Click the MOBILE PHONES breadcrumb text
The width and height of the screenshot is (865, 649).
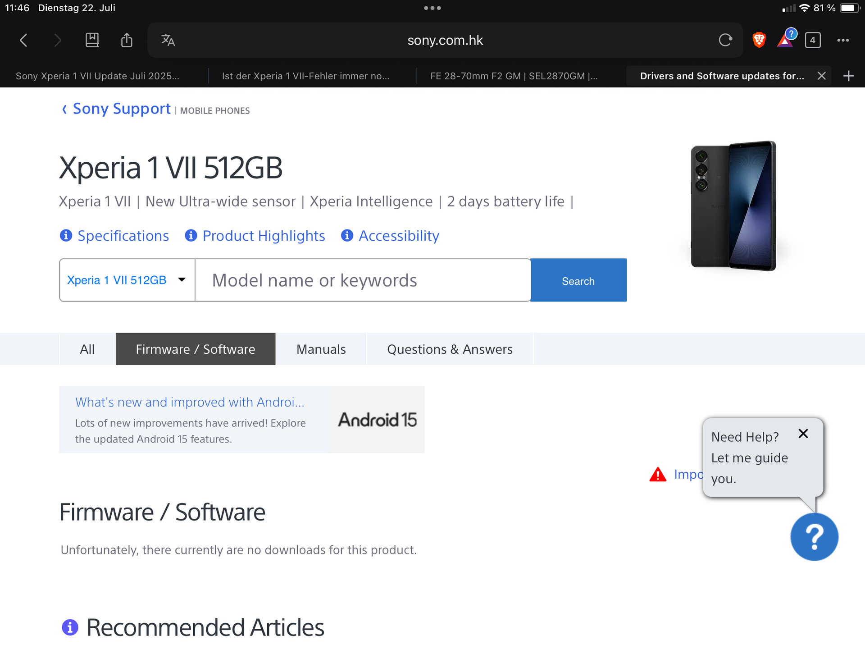(x=215, y=111)
